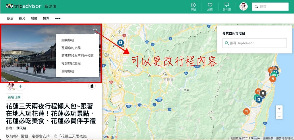
Task: Click the add collaborator plus button
Action: pos(21,86)
